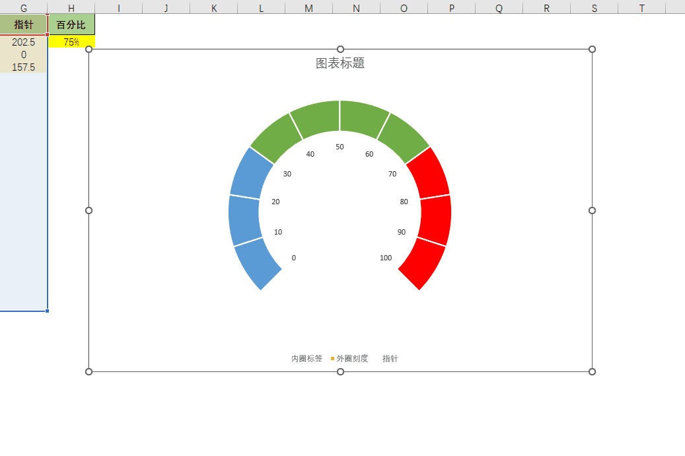Select column H header
The image size is (685, 456).
point(71,8)
